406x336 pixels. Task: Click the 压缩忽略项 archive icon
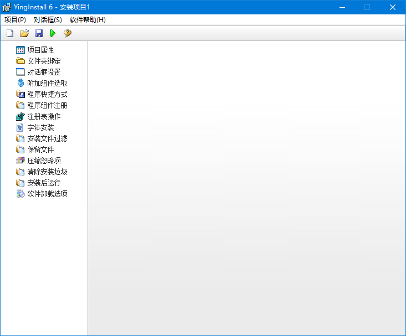tap(20, 161)
